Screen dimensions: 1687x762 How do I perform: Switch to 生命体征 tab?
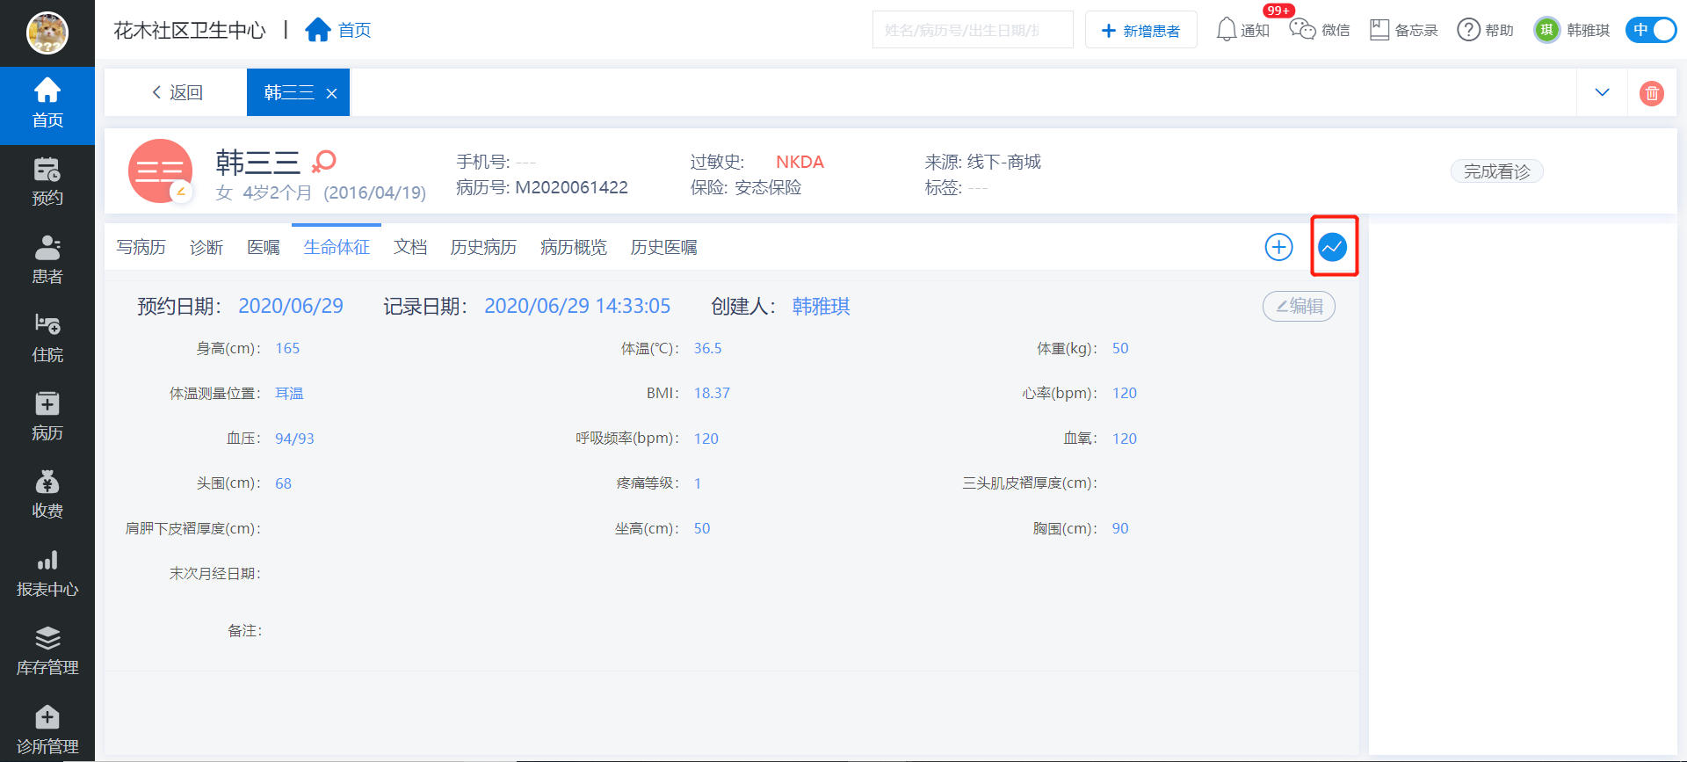pos(337,247)
